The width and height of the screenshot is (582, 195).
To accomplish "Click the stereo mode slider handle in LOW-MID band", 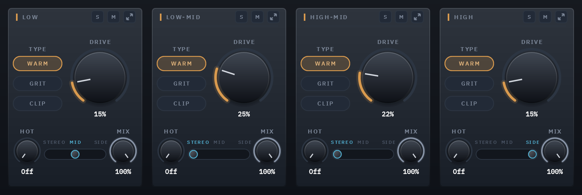I will 193,154.
